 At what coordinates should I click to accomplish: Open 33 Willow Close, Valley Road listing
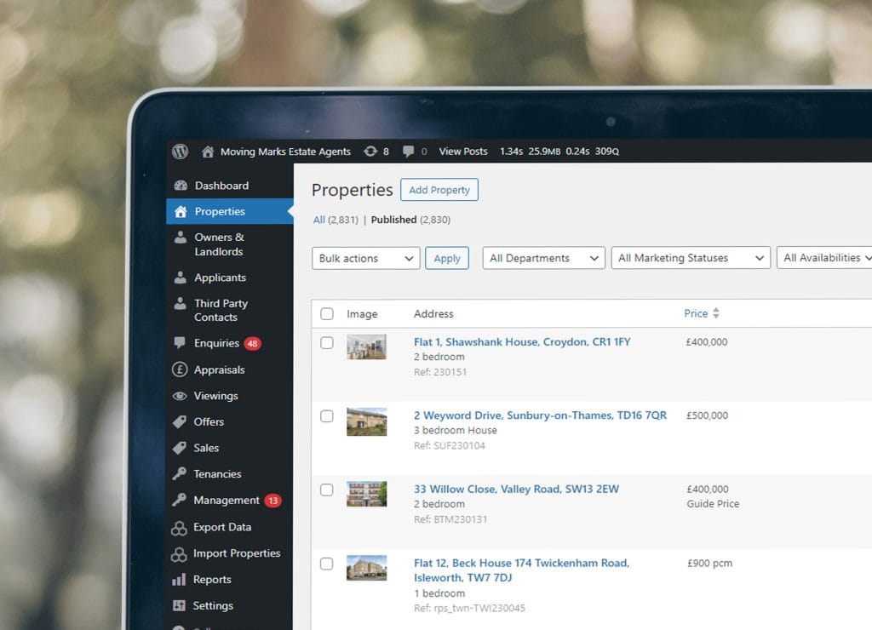(x=516, y=490)
